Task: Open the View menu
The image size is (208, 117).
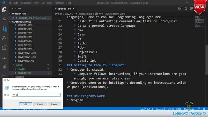Action: (x=36, y=3)
